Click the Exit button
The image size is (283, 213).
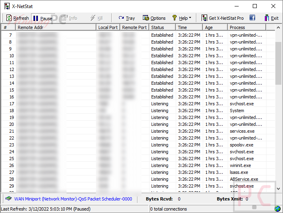point(271,18)
